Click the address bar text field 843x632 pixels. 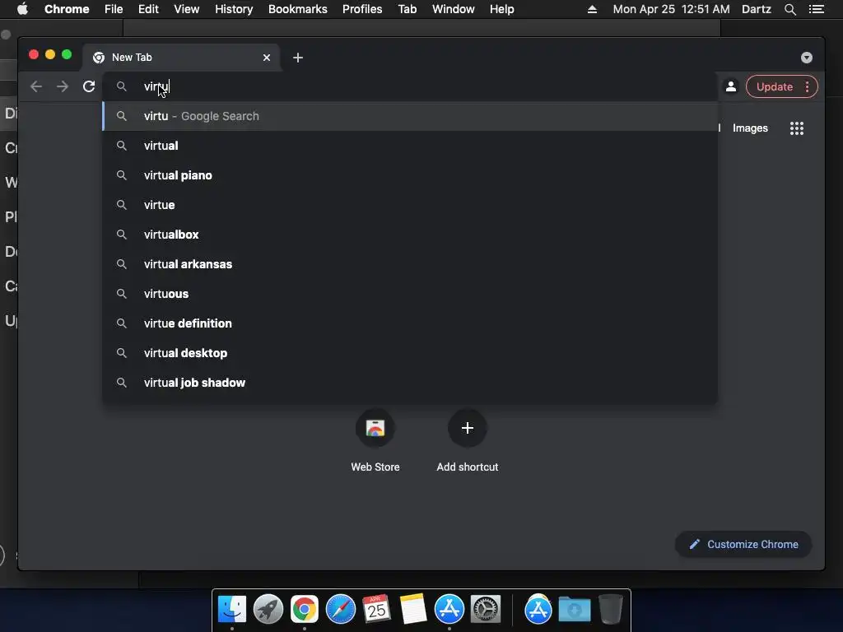point(410,86)
